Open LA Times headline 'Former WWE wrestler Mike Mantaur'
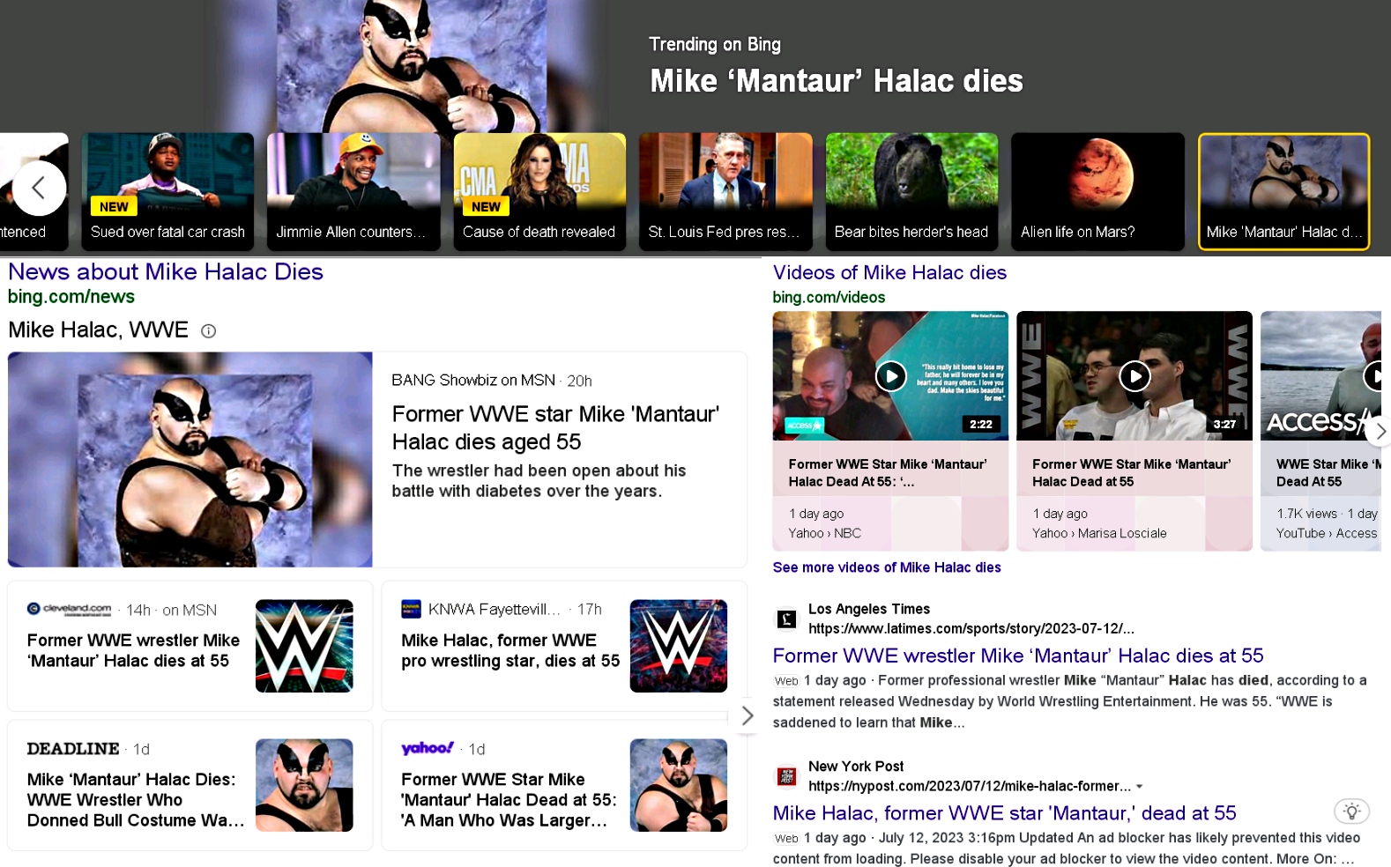Screen dimensions: 1391x867 click(1018, 656)
